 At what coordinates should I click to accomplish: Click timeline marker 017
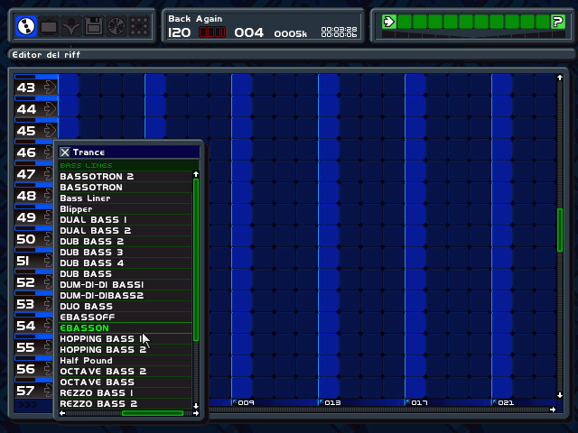416,402
